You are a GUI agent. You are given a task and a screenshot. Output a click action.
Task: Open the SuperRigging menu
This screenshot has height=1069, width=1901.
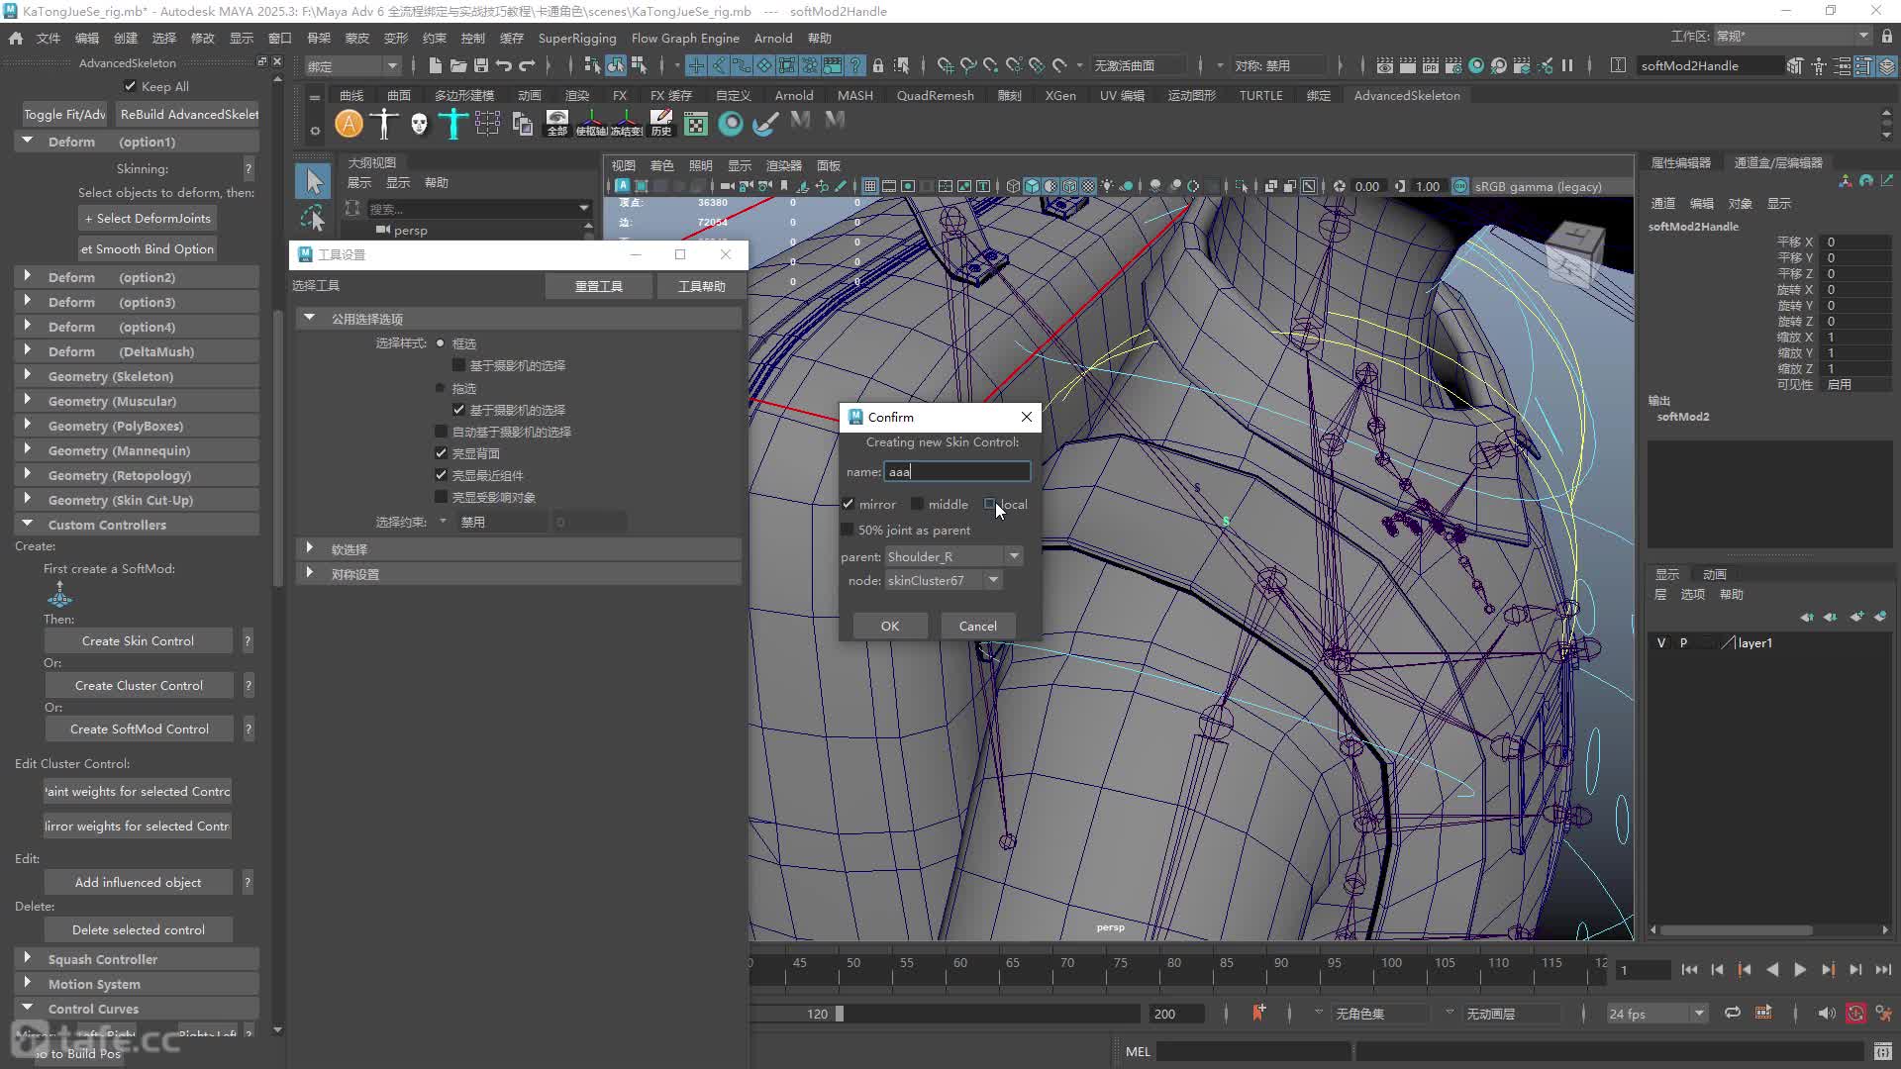click(577, 38)
